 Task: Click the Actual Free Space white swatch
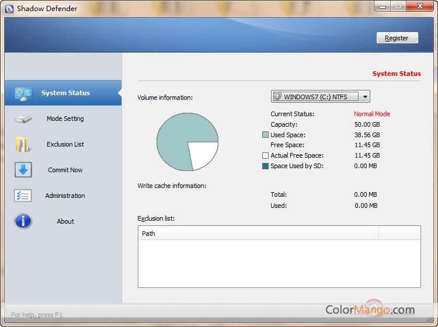pos(265,155)
